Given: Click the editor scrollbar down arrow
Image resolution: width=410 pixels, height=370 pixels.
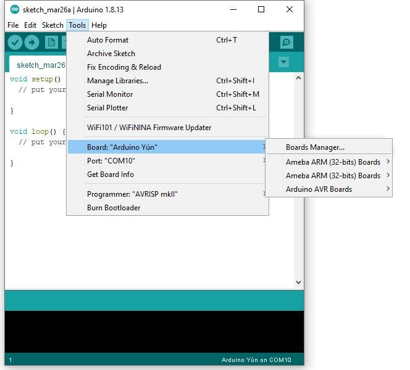Looking at the screenshot, I should pyautogui.click(x=299, y=282).
